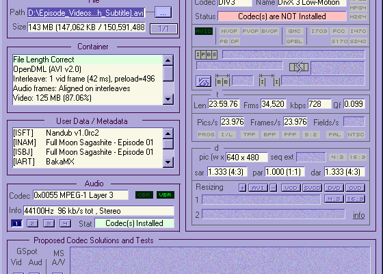
Task: Click the B-B frame distance icon
Action: pos(222,80)
